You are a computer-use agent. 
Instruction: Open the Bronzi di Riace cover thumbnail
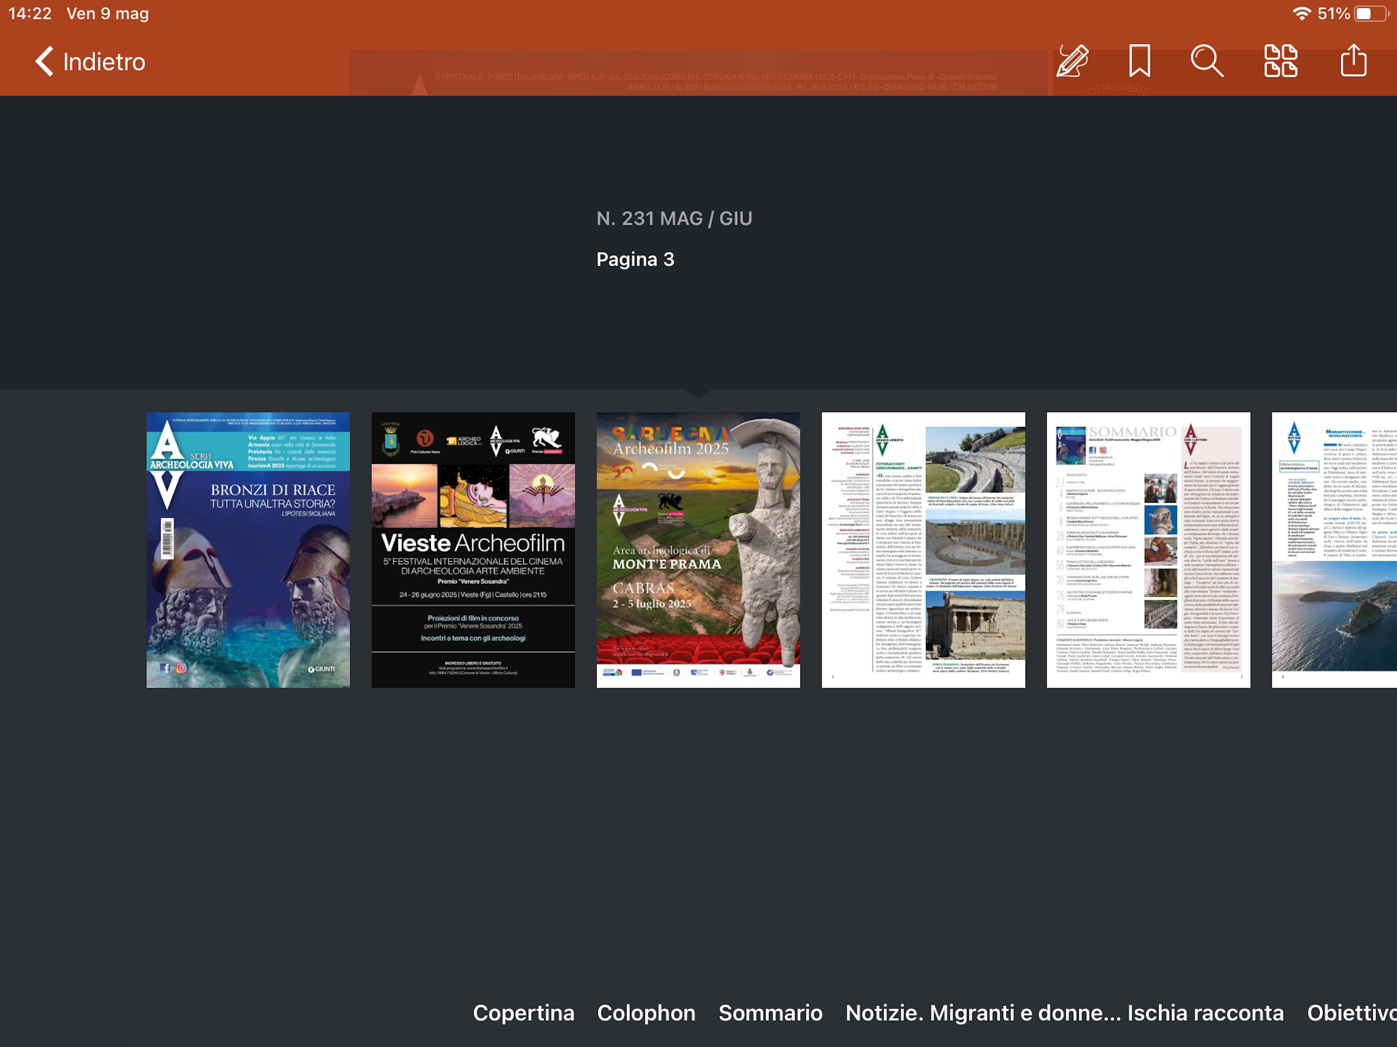coord(248,550)
